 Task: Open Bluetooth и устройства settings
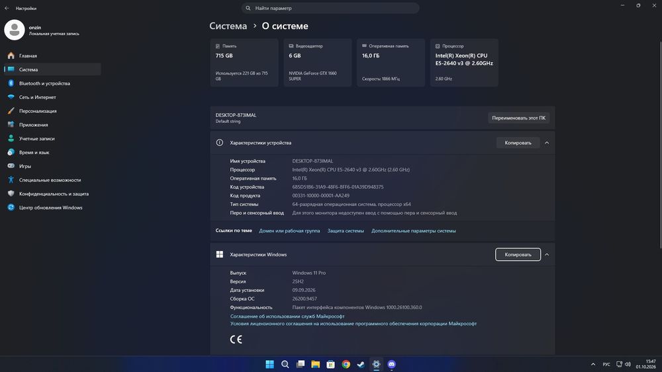(x=52, y=83)
